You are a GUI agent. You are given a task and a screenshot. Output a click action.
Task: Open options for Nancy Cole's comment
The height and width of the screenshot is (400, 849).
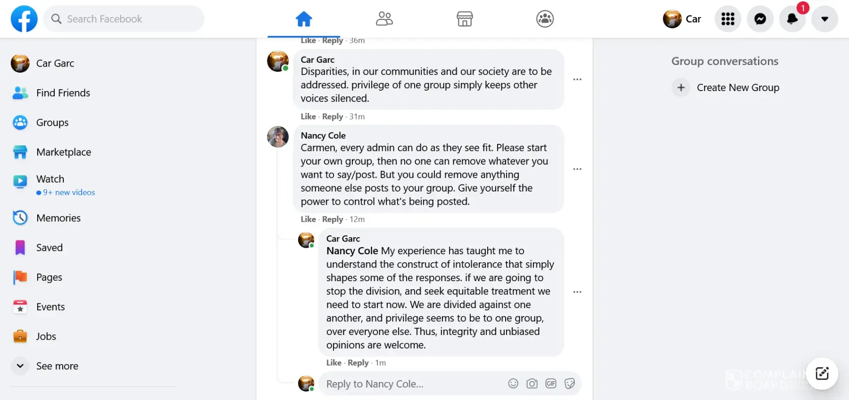577,169
